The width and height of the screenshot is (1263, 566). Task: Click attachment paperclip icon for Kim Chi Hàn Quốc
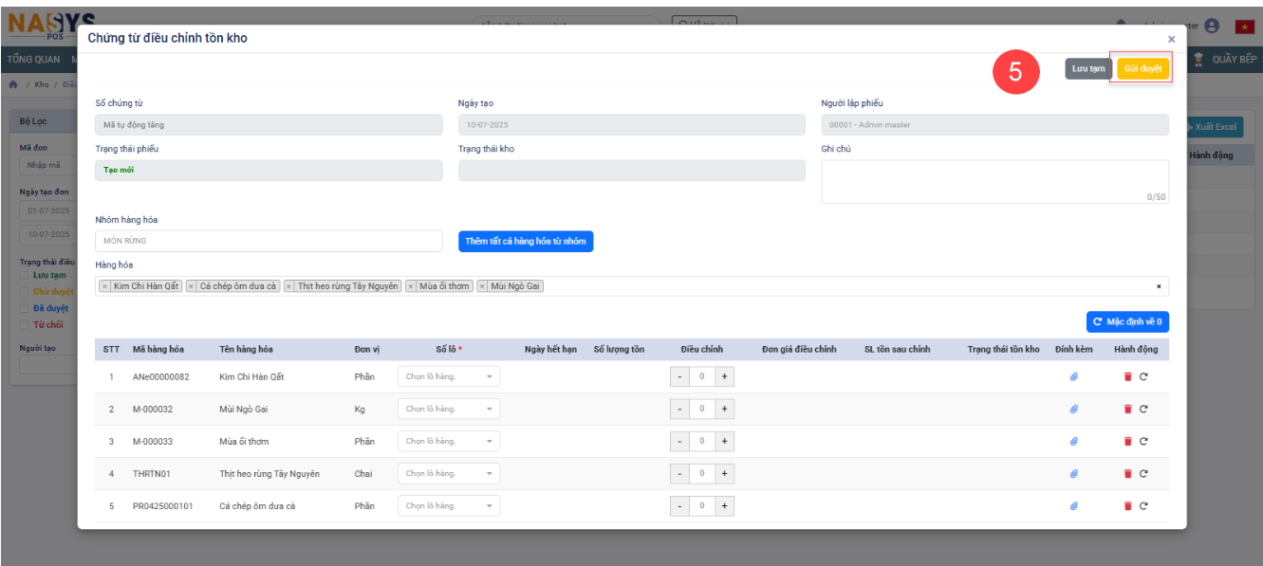pos(1074,377)
